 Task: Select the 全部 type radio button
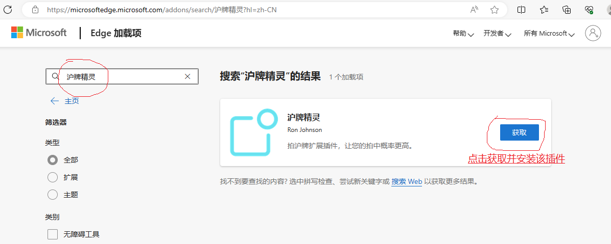point(52,159)
